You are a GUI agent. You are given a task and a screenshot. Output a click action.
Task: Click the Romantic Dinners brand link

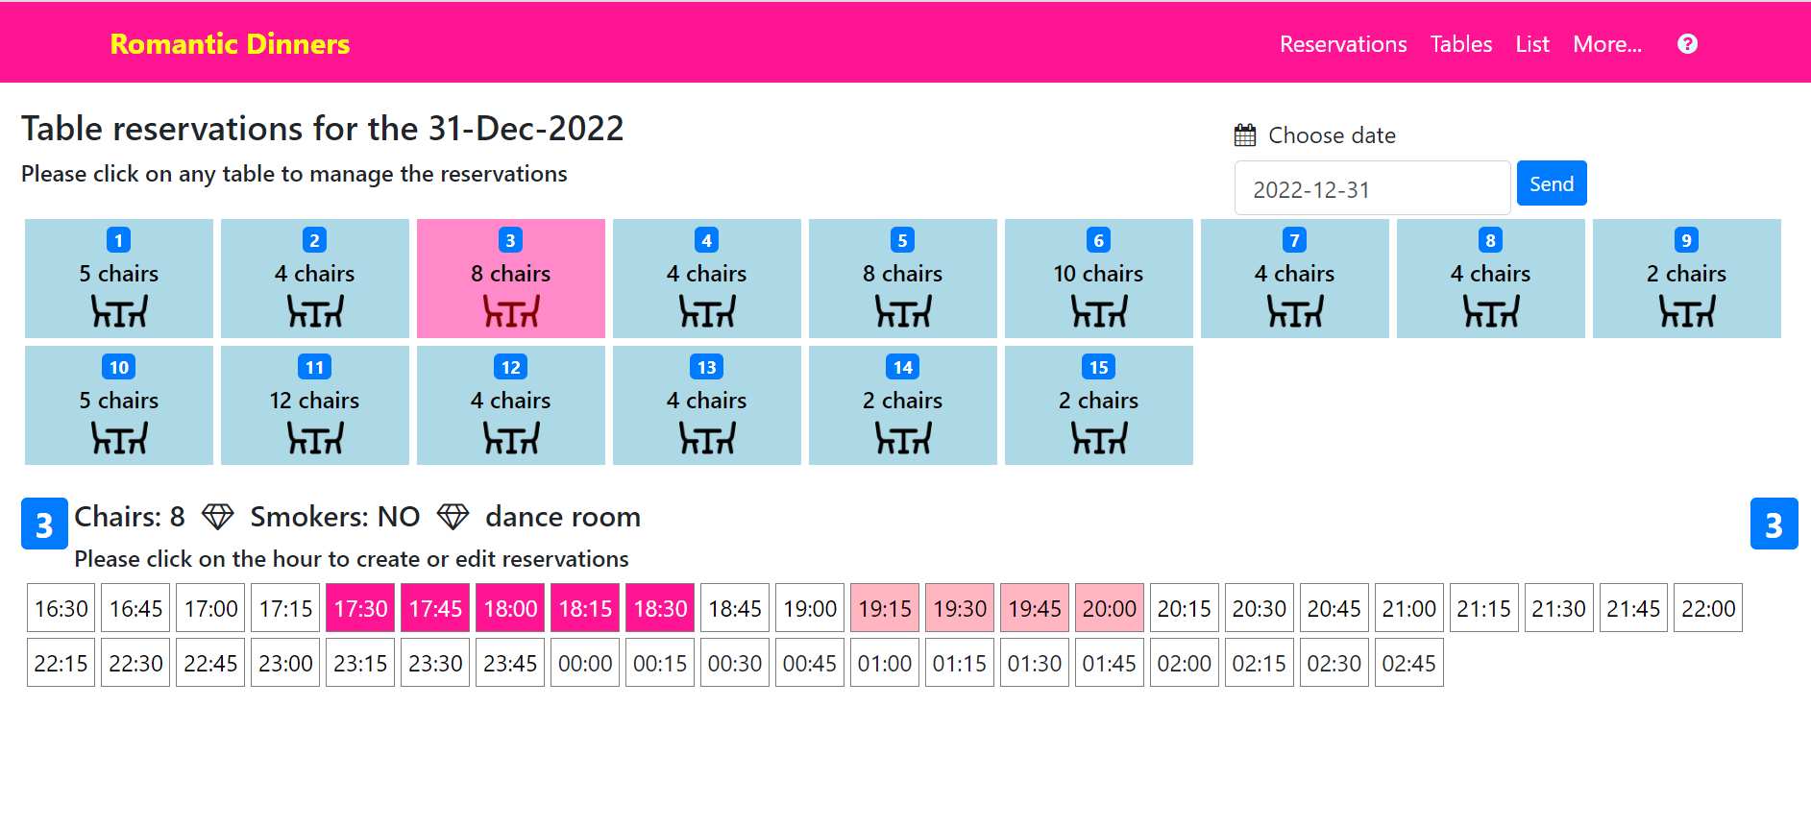coord(230,44)
